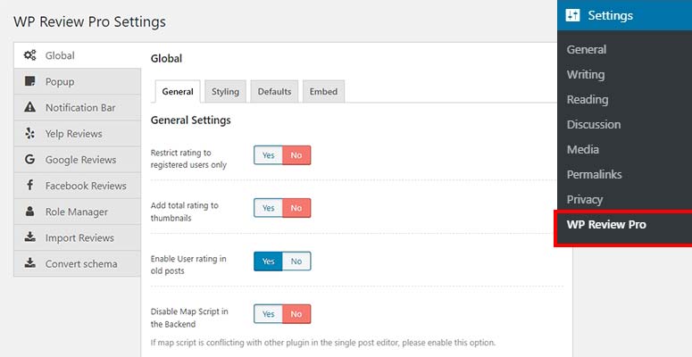This screenshot has width=692, height=357.
Task: Open Media settings page
Action: point(582,150)
